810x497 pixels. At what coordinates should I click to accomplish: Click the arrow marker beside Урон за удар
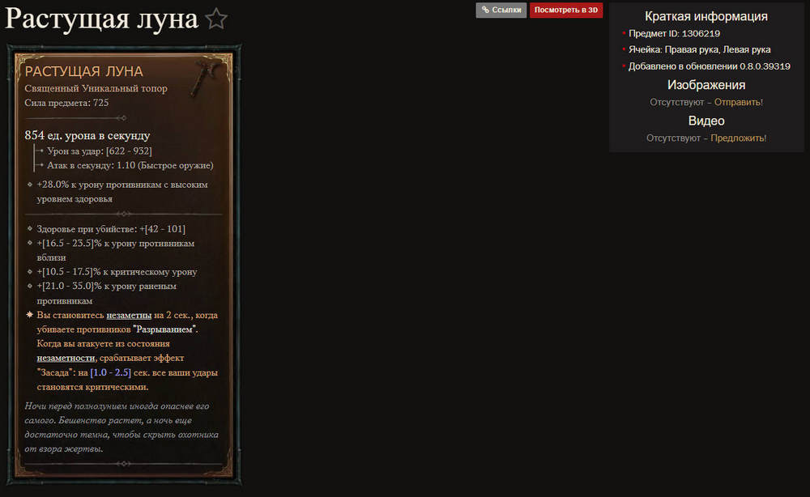point(39,151)
